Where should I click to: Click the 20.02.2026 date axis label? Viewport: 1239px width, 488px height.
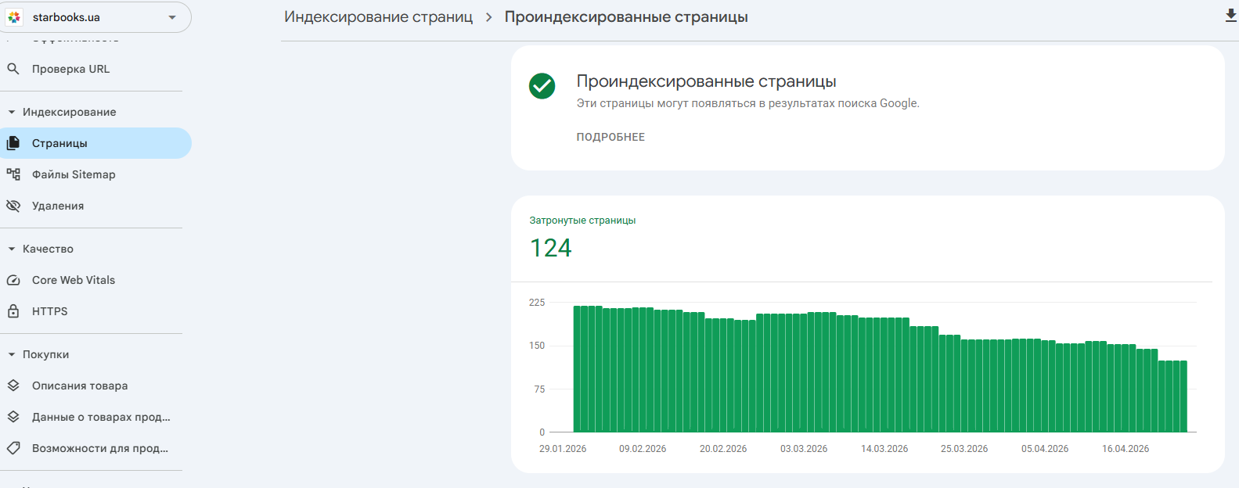coord(723,449)
